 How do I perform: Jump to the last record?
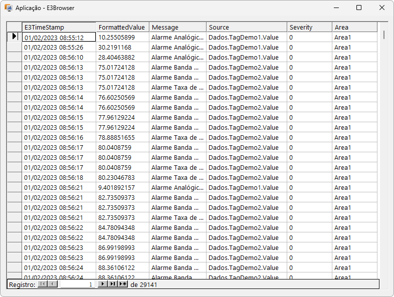click(x=112, y=284)
